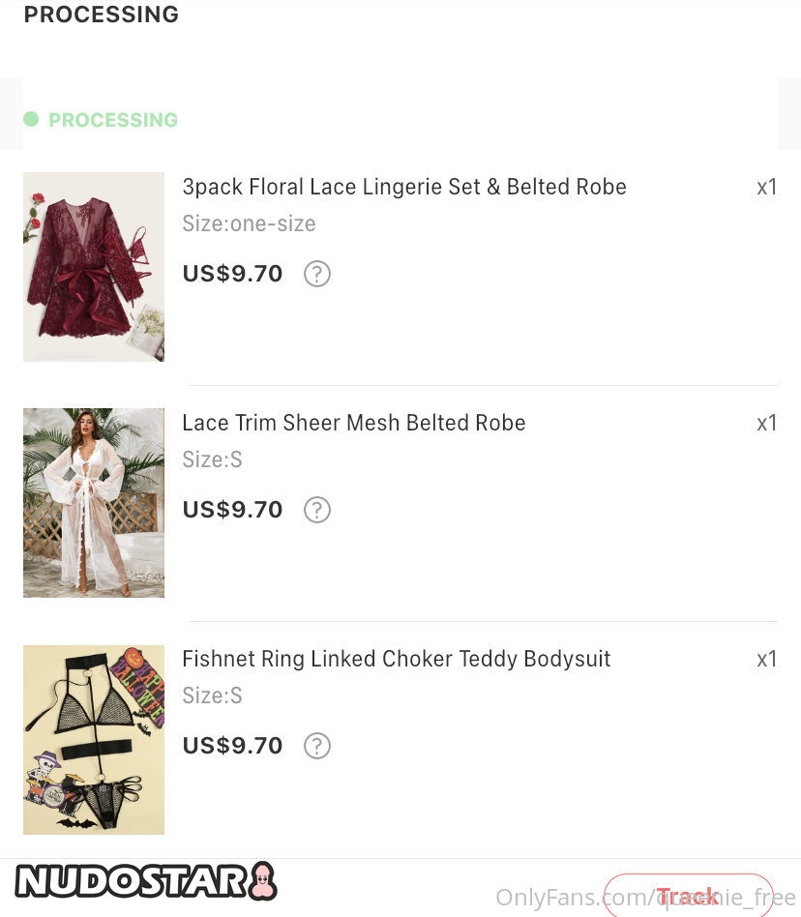This screenshot has height=917, width=801.
Task: Click the black fishnet bodysuit thumbnail
Action: (94, 739)
